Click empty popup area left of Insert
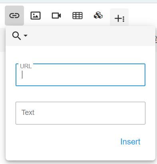Screen dimensions: 157x164 point(63,142)
